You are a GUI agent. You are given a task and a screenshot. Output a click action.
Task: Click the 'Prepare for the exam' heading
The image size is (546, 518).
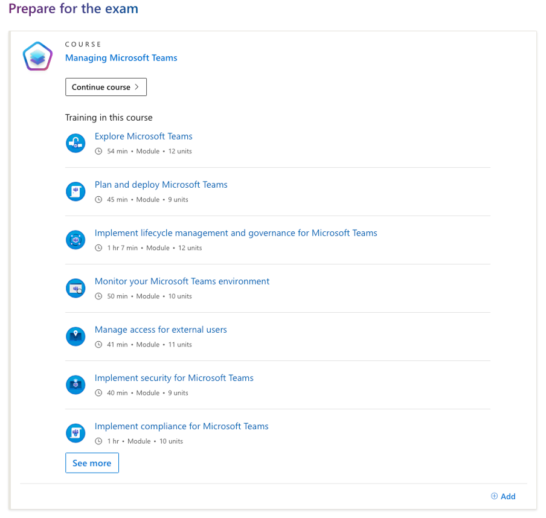point(73,8)
